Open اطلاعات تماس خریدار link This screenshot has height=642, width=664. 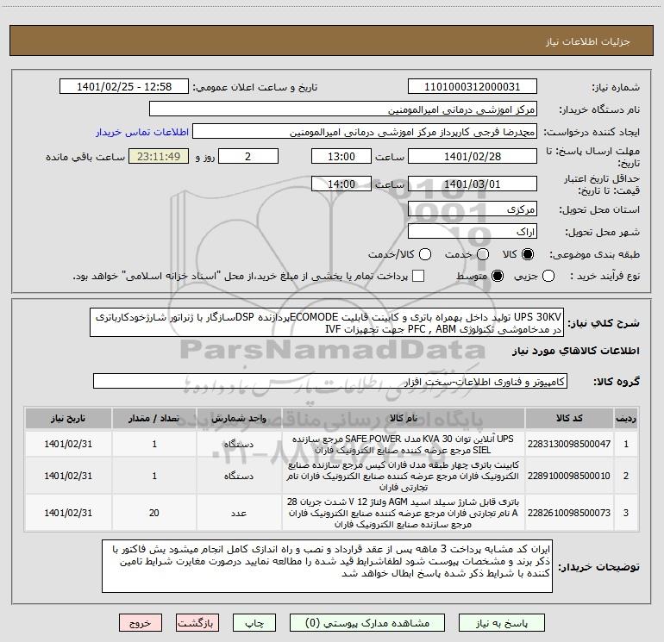click(x=142, y=132)
